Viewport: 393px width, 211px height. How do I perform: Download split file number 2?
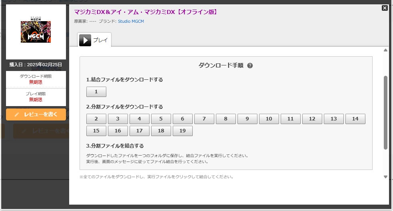coord(96,119)
